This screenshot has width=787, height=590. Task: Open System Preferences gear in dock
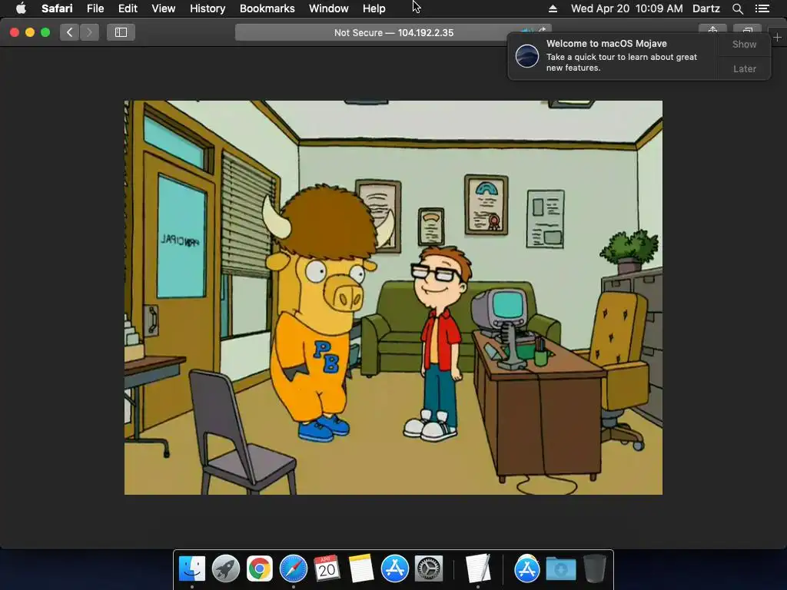tap(429, 568)
